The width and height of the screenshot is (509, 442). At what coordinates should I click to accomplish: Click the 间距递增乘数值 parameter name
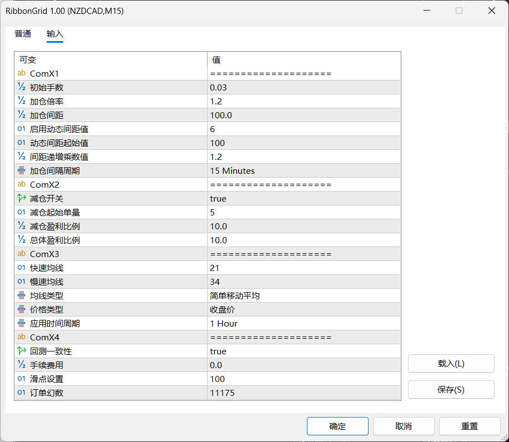coord(59,157)
